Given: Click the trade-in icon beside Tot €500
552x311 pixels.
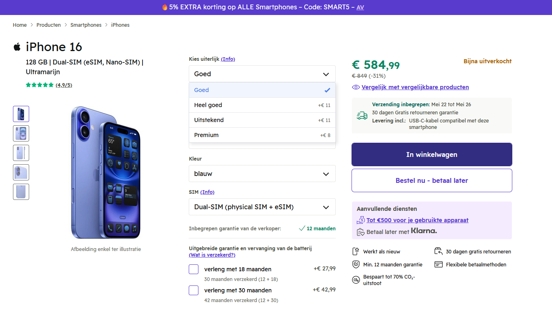Looking at the screenshot, I should (x=361, y=220).
